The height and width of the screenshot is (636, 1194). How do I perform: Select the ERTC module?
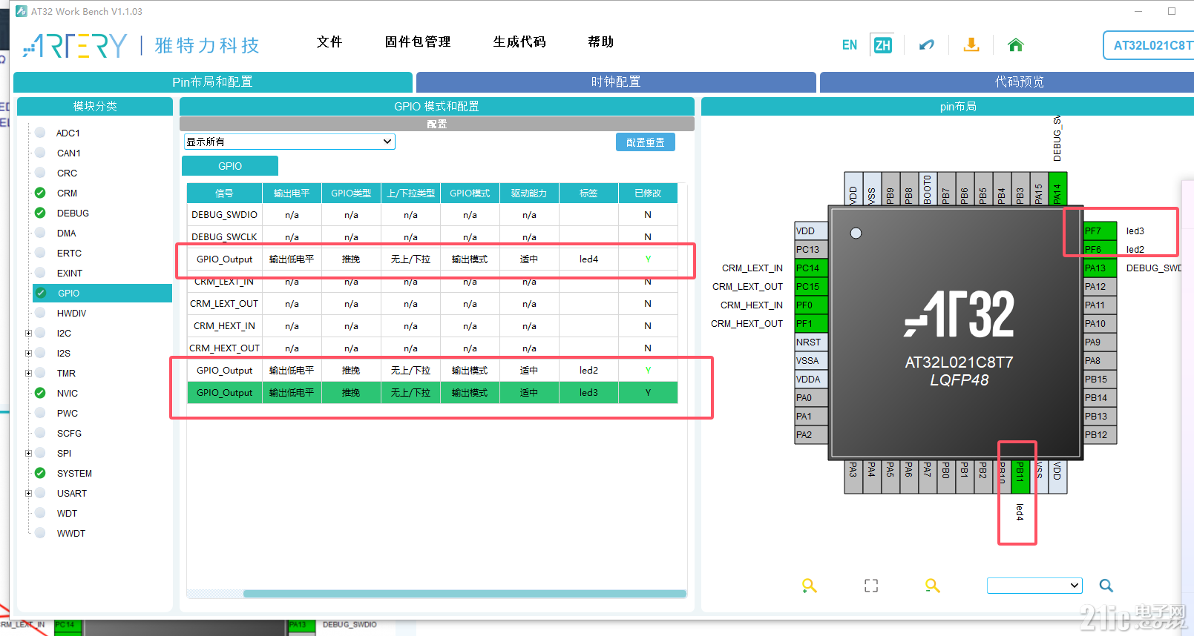[69, 253]
